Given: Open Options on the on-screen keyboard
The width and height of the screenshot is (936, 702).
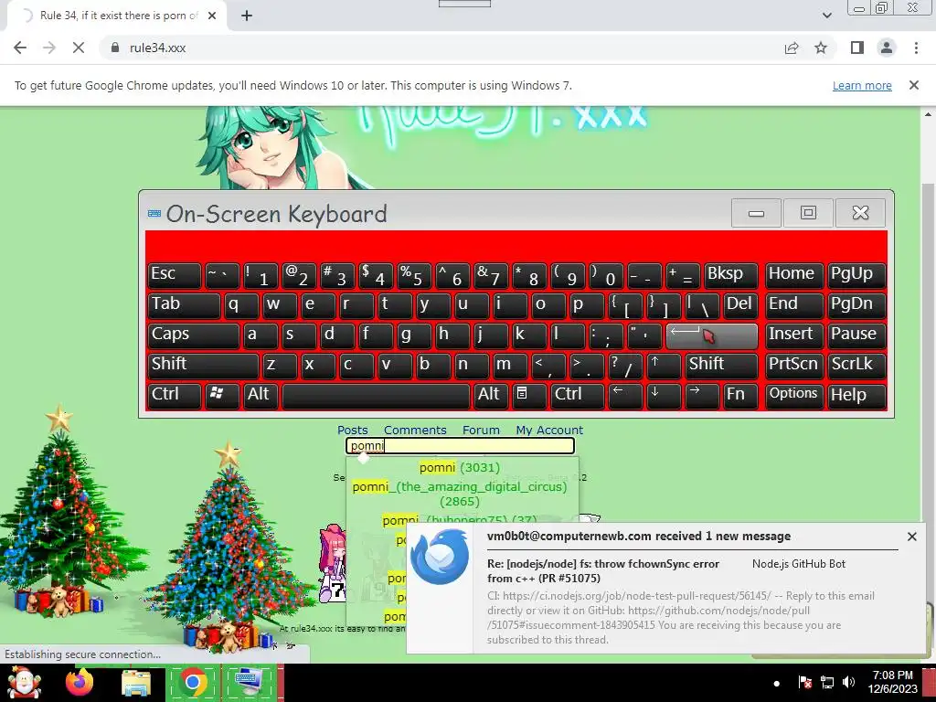Looking at the screenshot, I should 794,395.
